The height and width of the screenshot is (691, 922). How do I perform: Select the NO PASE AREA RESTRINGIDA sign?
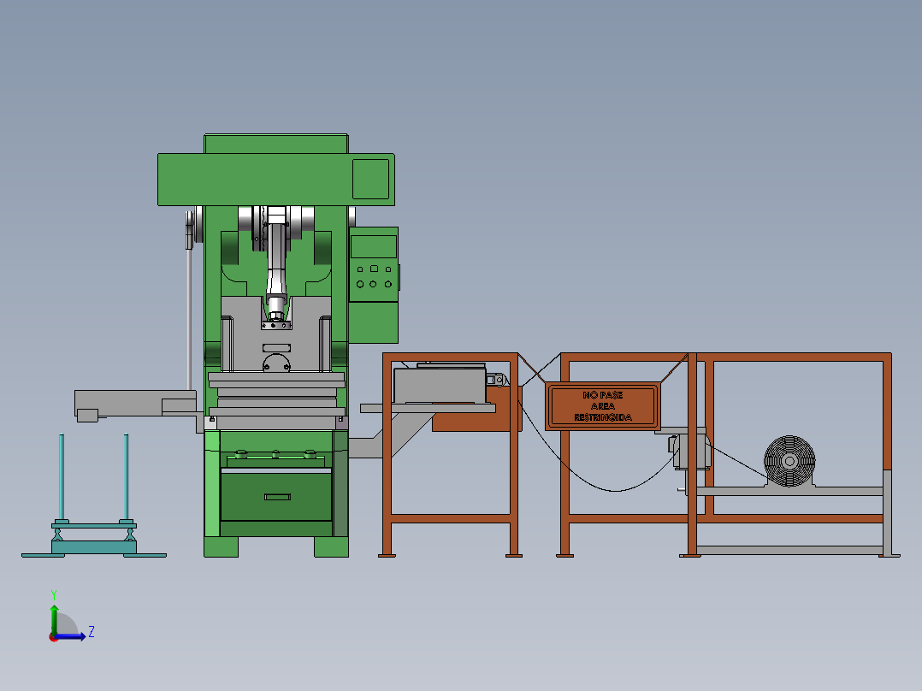coord(603,405)
